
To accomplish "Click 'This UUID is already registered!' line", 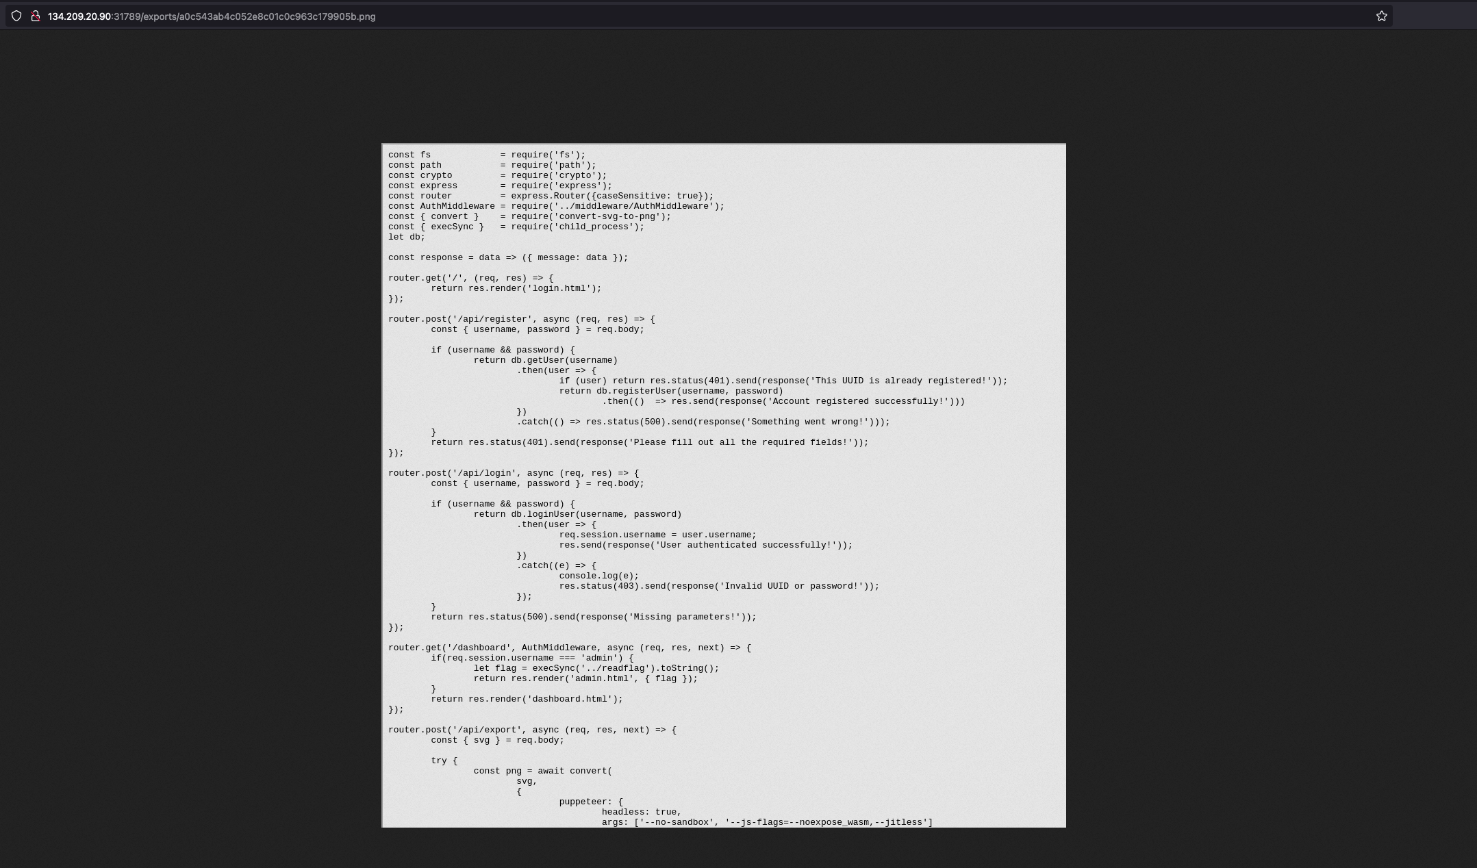I will point(783,381).
